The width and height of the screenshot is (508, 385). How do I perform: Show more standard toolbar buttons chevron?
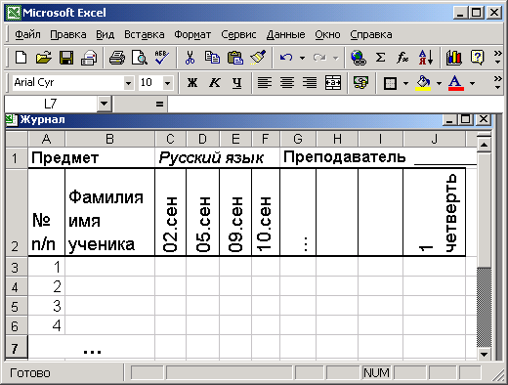[x=497, y=58]
